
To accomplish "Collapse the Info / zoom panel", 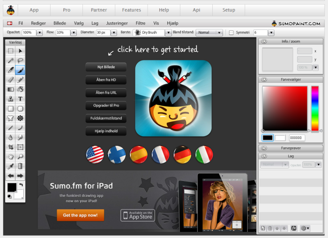I will tap(264, 41).
